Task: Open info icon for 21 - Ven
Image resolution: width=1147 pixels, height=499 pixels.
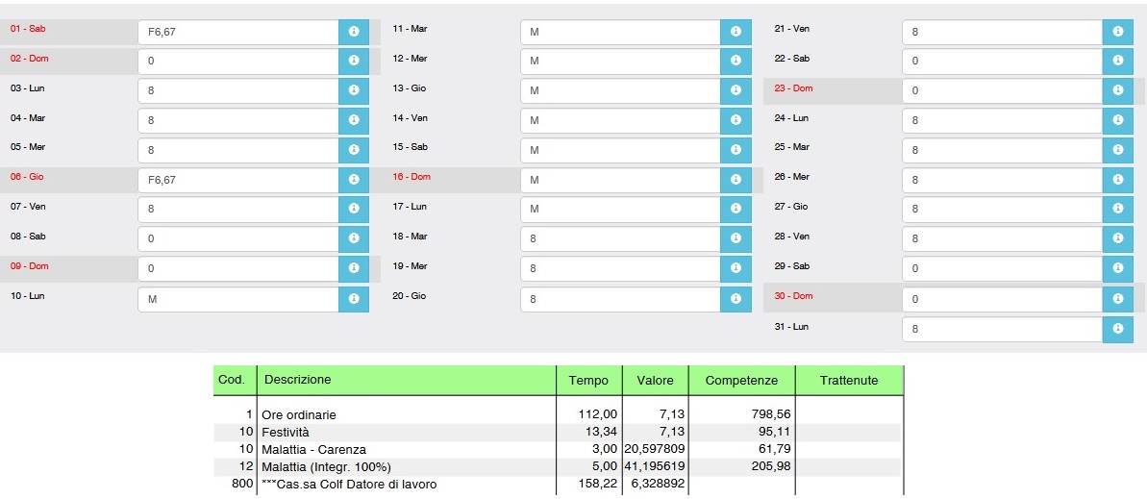Action: pyautogui.click(x=1117, y=32)
